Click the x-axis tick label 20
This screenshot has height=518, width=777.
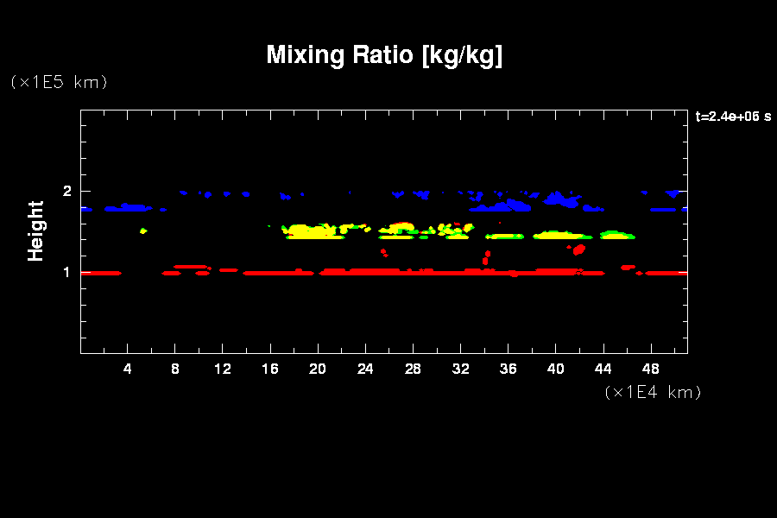(x=318, y=370)
